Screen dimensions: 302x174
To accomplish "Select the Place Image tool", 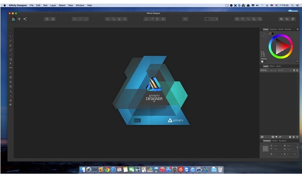I will coord(10,68).
